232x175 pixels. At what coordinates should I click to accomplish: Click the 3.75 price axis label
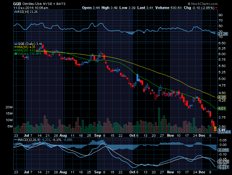click(x=222, y=117)
